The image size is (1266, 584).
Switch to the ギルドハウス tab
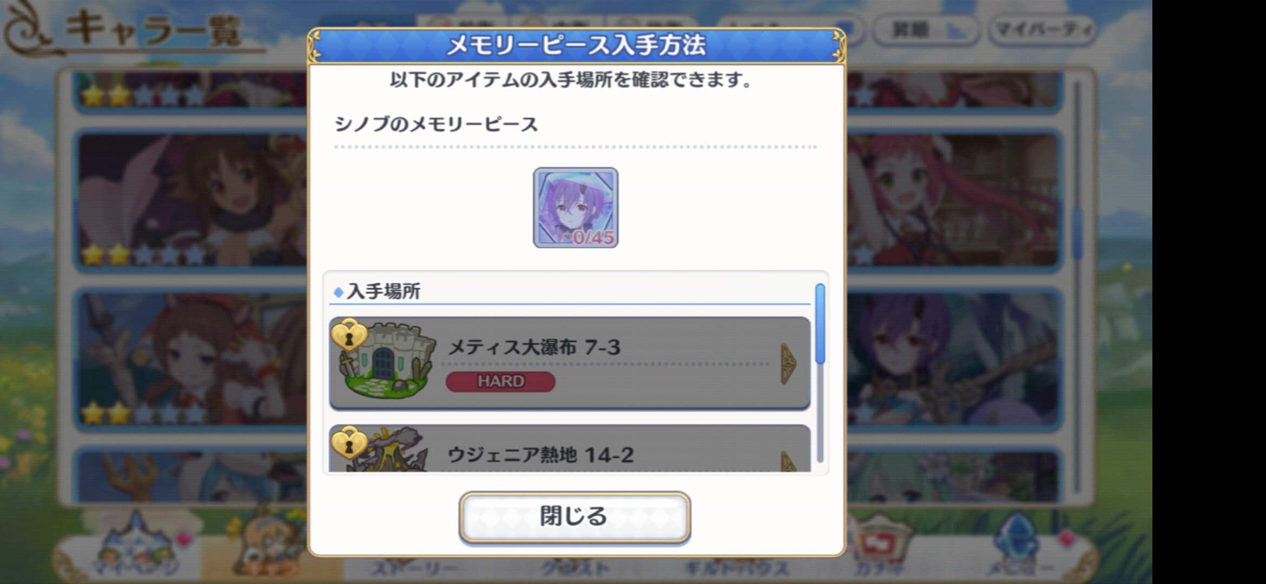[736, 568]
